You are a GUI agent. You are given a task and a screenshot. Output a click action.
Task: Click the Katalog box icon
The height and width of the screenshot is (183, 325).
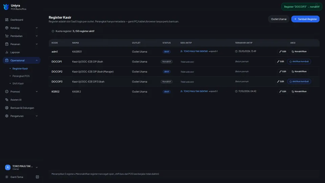point(7,28)
